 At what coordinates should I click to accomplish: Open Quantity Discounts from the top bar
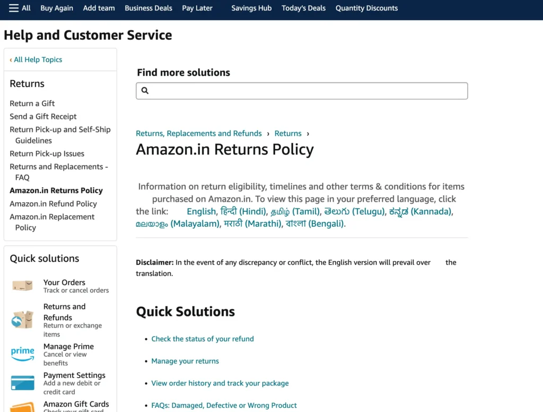click(366, 8)
